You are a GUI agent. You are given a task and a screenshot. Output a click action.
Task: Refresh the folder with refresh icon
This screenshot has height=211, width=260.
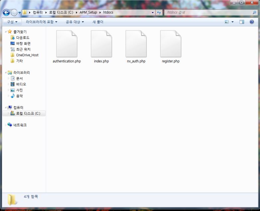click(x=159, y=12)
